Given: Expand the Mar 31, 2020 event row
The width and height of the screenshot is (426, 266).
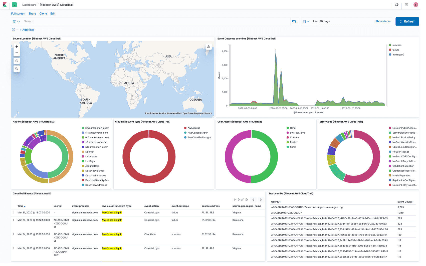Looking at the screenshot, I should 14,213.
